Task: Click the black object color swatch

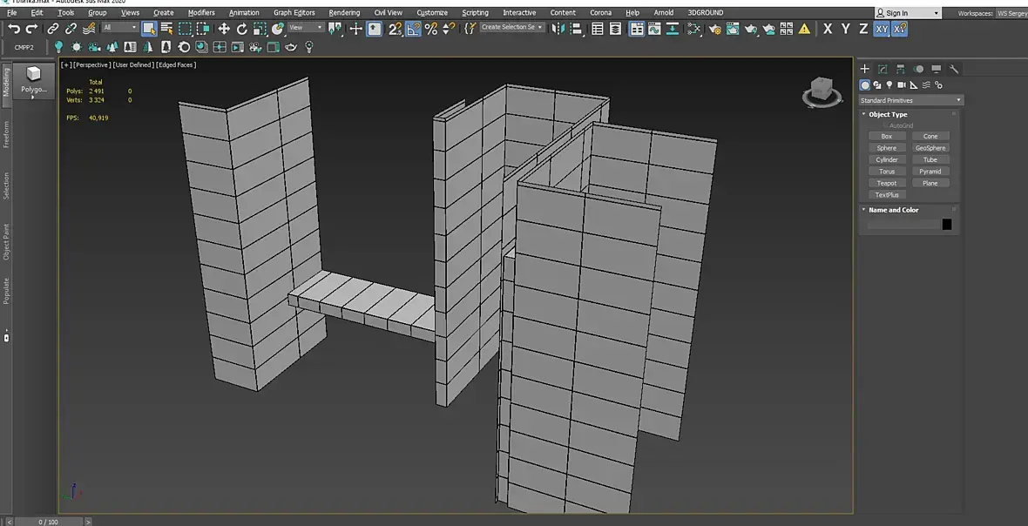Action: pyautogui.click(x=946, y=224)
